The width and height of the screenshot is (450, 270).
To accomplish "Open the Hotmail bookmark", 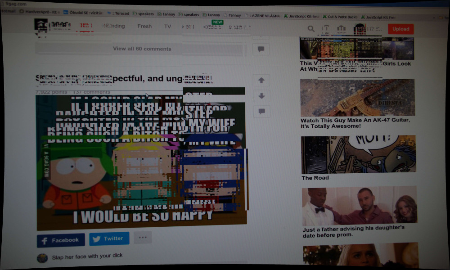I will 8,11.
